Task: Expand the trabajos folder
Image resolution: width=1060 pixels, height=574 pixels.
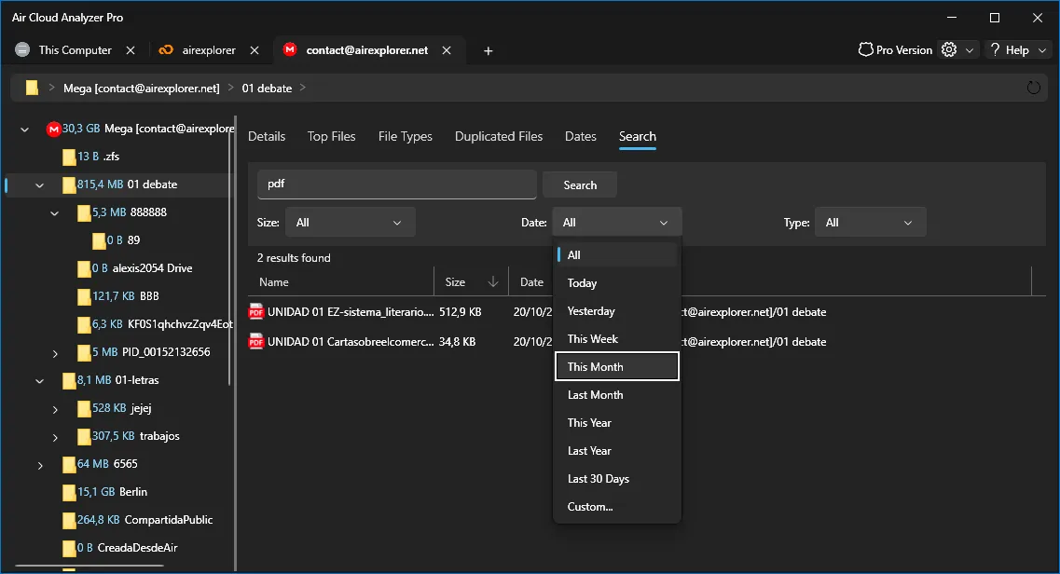Action: click(x=55, y=438)
